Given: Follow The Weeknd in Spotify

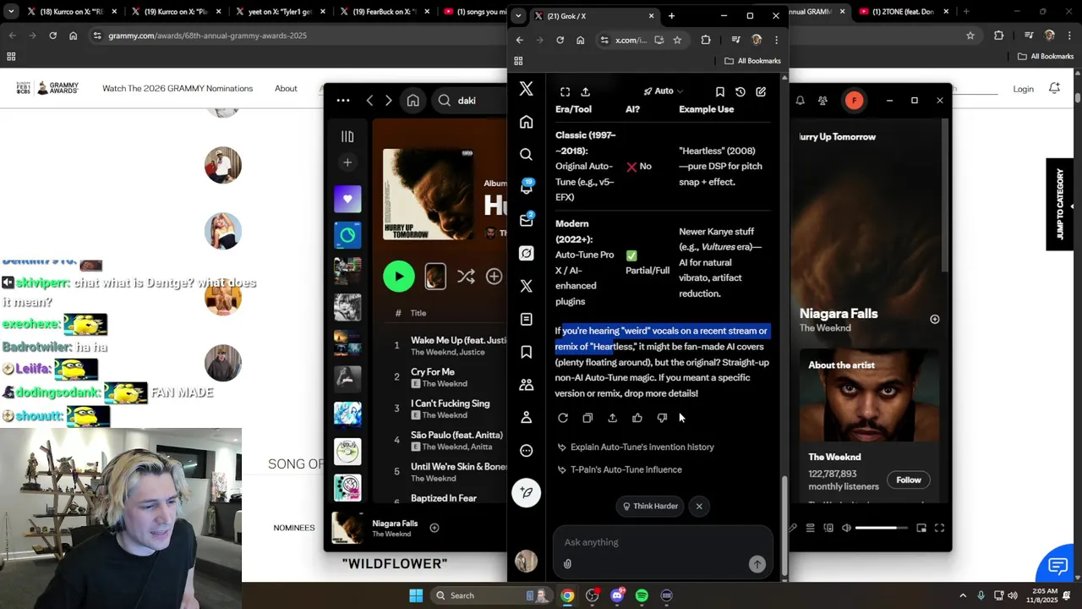Looking at the screenshot, I should pos(909,480).
